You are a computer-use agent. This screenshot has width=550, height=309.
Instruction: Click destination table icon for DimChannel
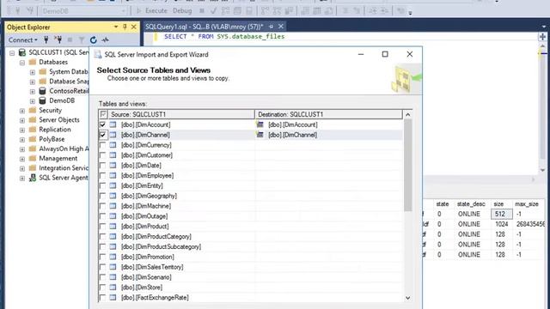pos(260,135)
